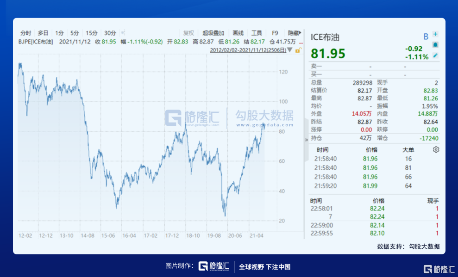This screenshot has height=277, width=458.
Task: Click the 画线 drawing button
Action: click(x=238, y=33)
